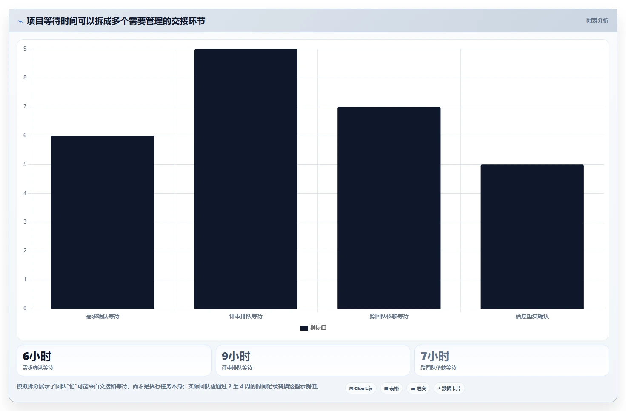Click the footnote text starting with 模拟拆分展示了
This screenshot has height=411, width=626.
pos(168,386)
